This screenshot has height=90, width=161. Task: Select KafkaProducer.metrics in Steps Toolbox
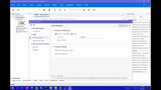[139, 39]
